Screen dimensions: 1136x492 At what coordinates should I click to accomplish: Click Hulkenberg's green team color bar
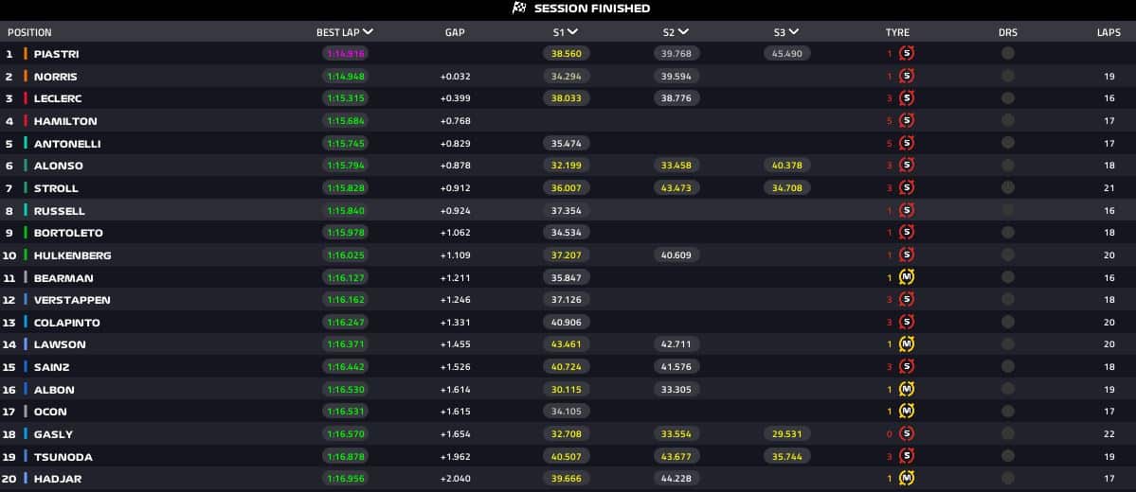tap(26, 255)
